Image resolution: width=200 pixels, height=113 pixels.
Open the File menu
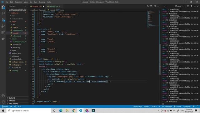click(7, 2)
